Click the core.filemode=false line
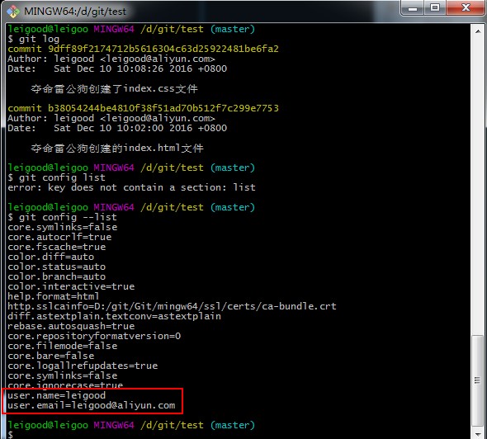The height and width of the screenshot is (439, 487). pos(62,346)
